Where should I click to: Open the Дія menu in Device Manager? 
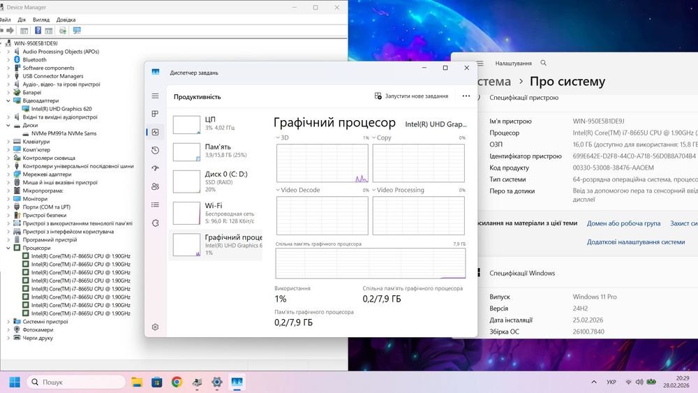point(22,20)
